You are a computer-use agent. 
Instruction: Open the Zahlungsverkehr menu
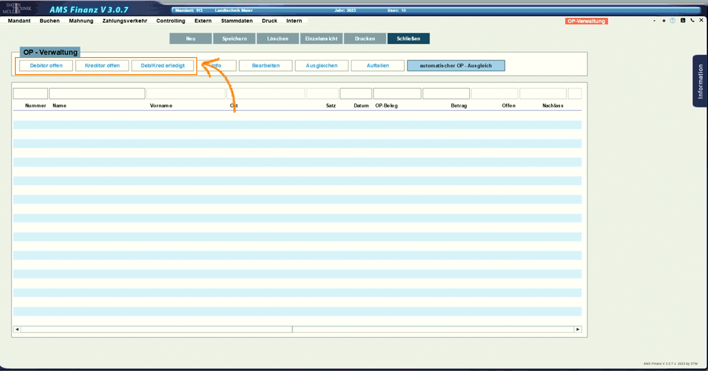click(x=125, y=21)
